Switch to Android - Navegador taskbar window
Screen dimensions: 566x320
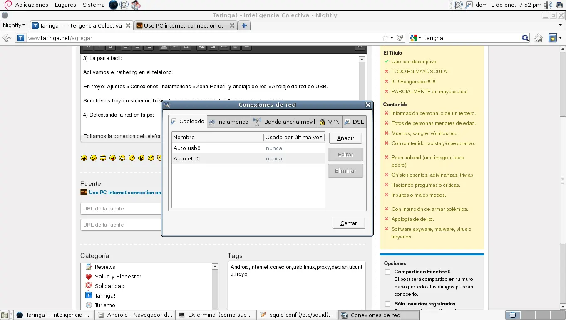(135, 315)
